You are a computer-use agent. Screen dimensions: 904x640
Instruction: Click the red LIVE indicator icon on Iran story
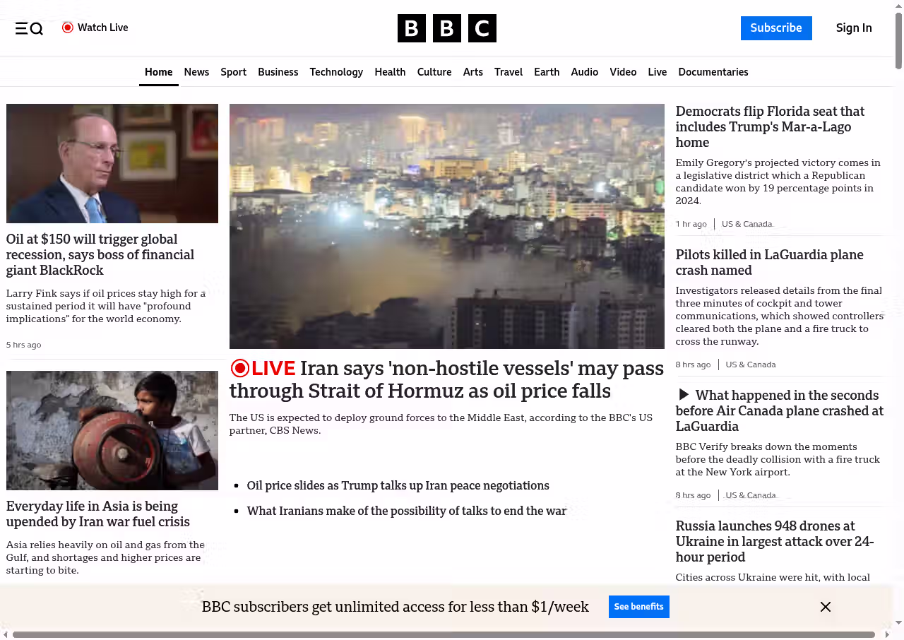point(240,368)
